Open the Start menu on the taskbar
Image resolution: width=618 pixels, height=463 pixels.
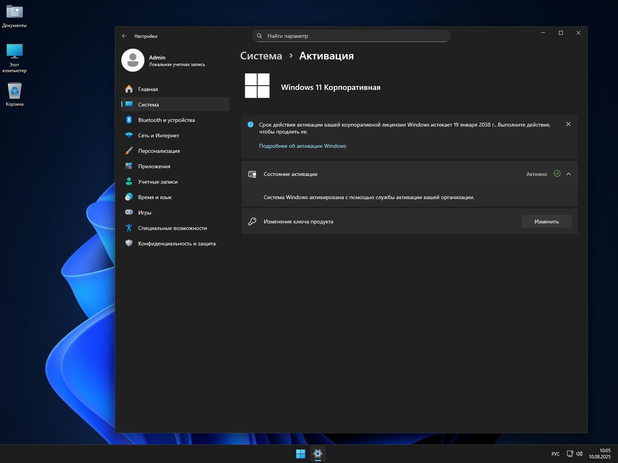301,454
